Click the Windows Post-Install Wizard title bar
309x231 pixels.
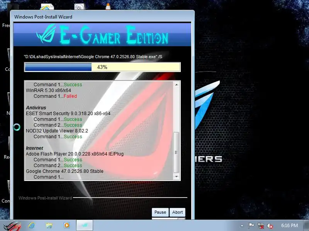102,17
